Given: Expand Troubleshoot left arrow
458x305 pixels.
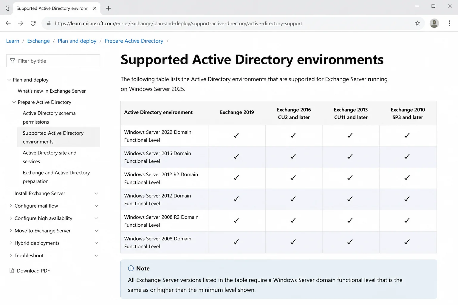Looking at the screenshot, I should (11, 256).
